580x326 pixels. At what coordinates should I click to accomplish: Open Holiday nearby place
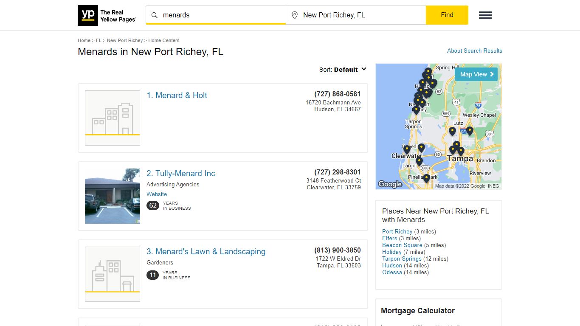click(x=392, y=252)
